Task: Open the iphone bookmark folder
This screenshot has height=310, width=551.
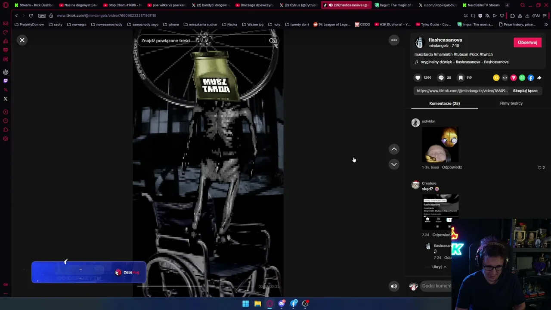Action: [x=171, y=25]
